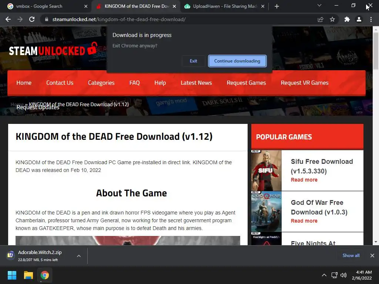Open Request Games page

[246, 83]
